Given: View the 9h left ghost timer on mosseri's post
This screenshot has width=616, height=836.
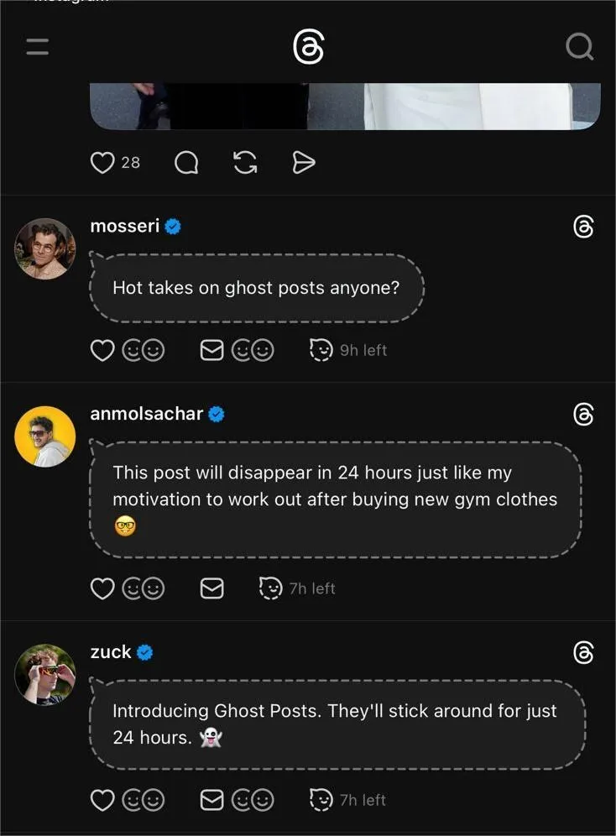Looking at the screenshot, I should [348, 351].
